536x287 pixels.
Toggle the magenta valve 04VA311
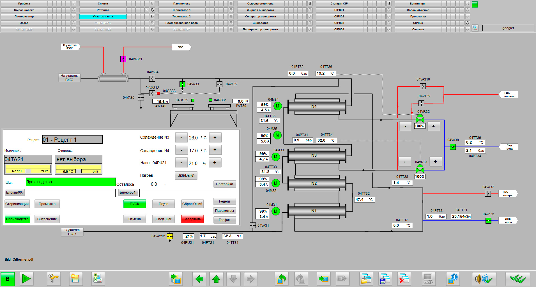click(123, 59)
